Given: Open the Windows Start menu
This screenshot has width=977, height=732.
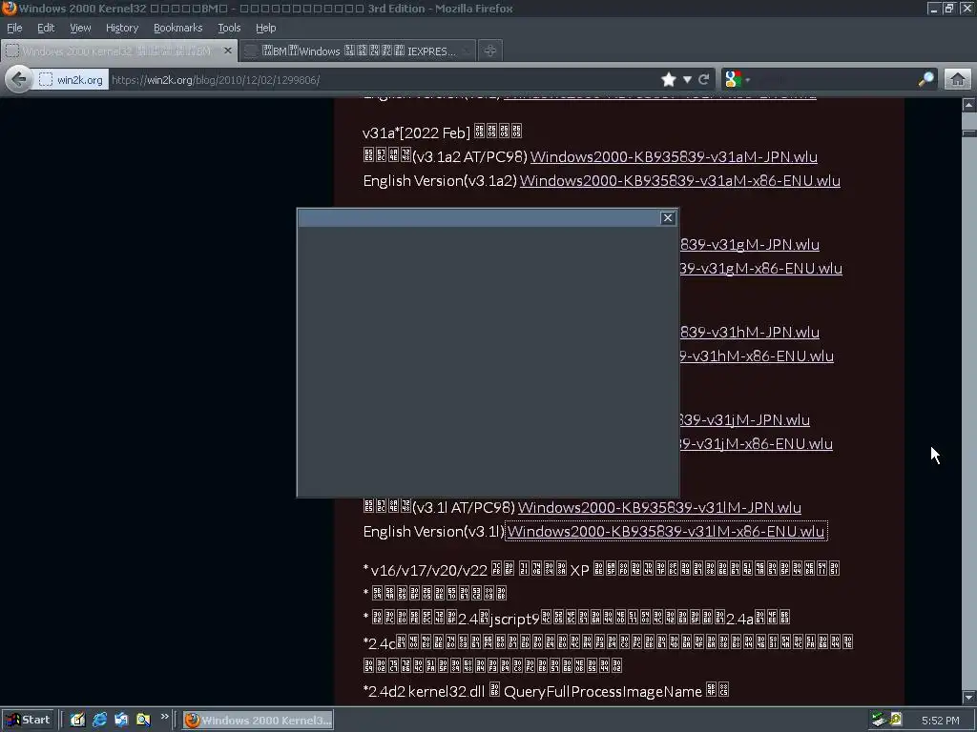Looking at the screenshot, I should click(x=28, y=720).
